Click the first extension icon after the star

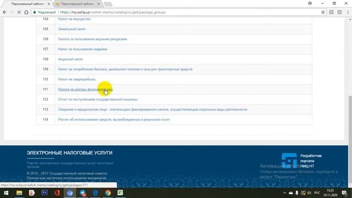[331, 12]
